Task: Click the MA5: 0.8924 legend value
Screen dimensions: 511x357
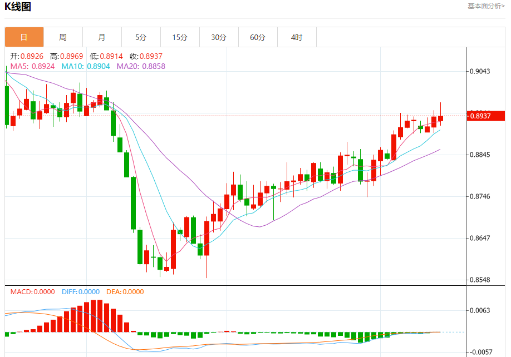Action: coord(33,66)
